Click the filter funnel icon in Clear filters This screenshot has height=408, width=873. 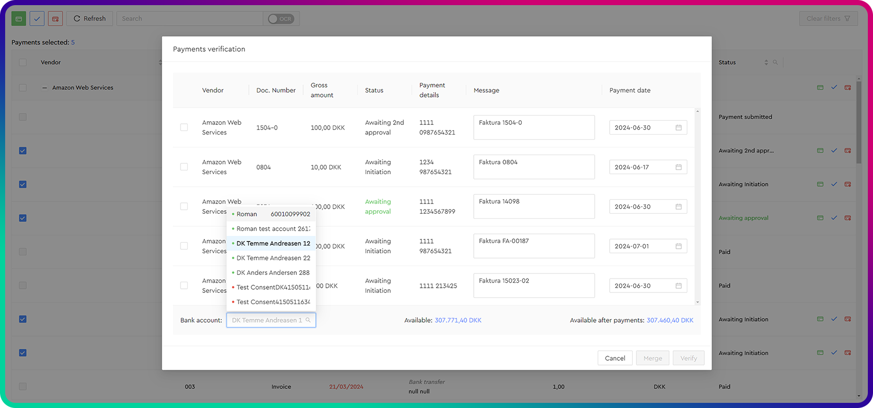[x=847, y=18]
